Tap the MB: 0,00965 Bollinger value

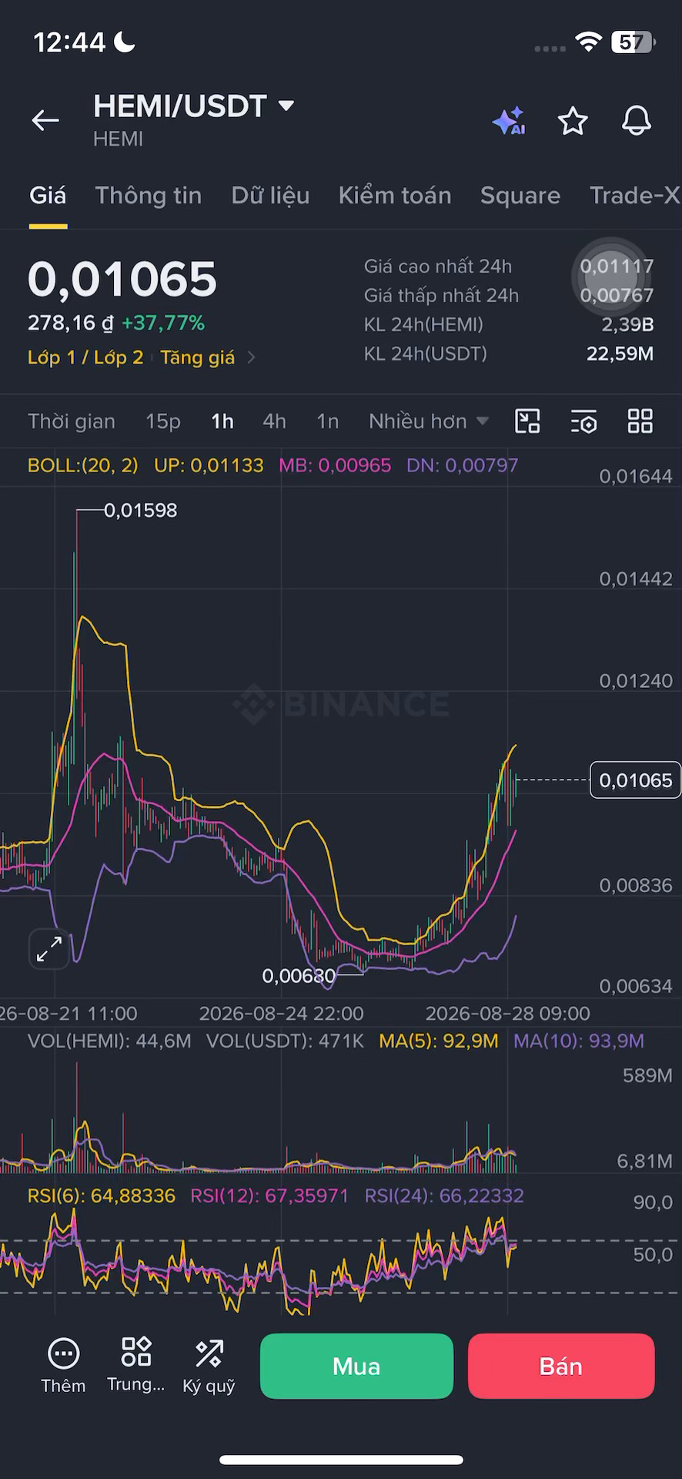point(335,465)
